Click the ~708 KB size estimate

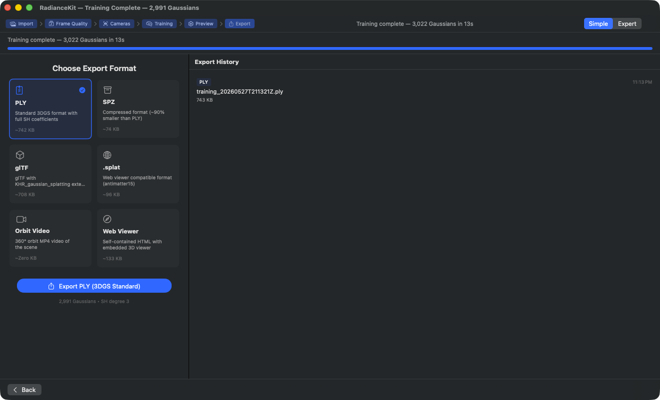click(x=25, y=194)
